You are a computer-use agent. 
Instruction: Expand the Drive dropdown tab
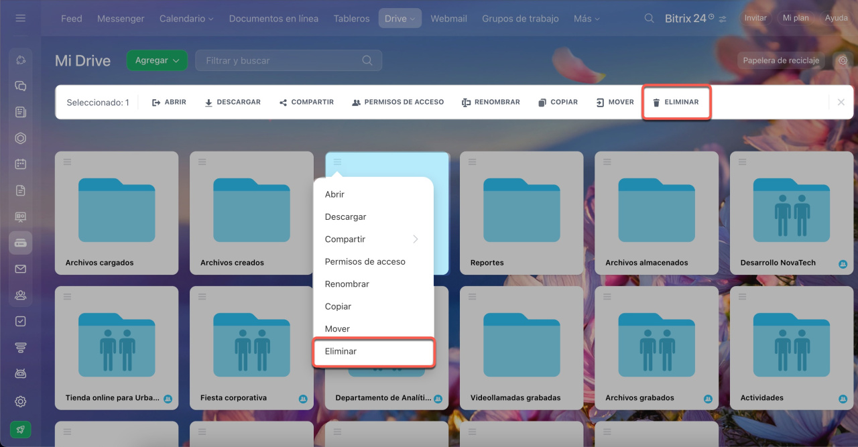[400, 18]
